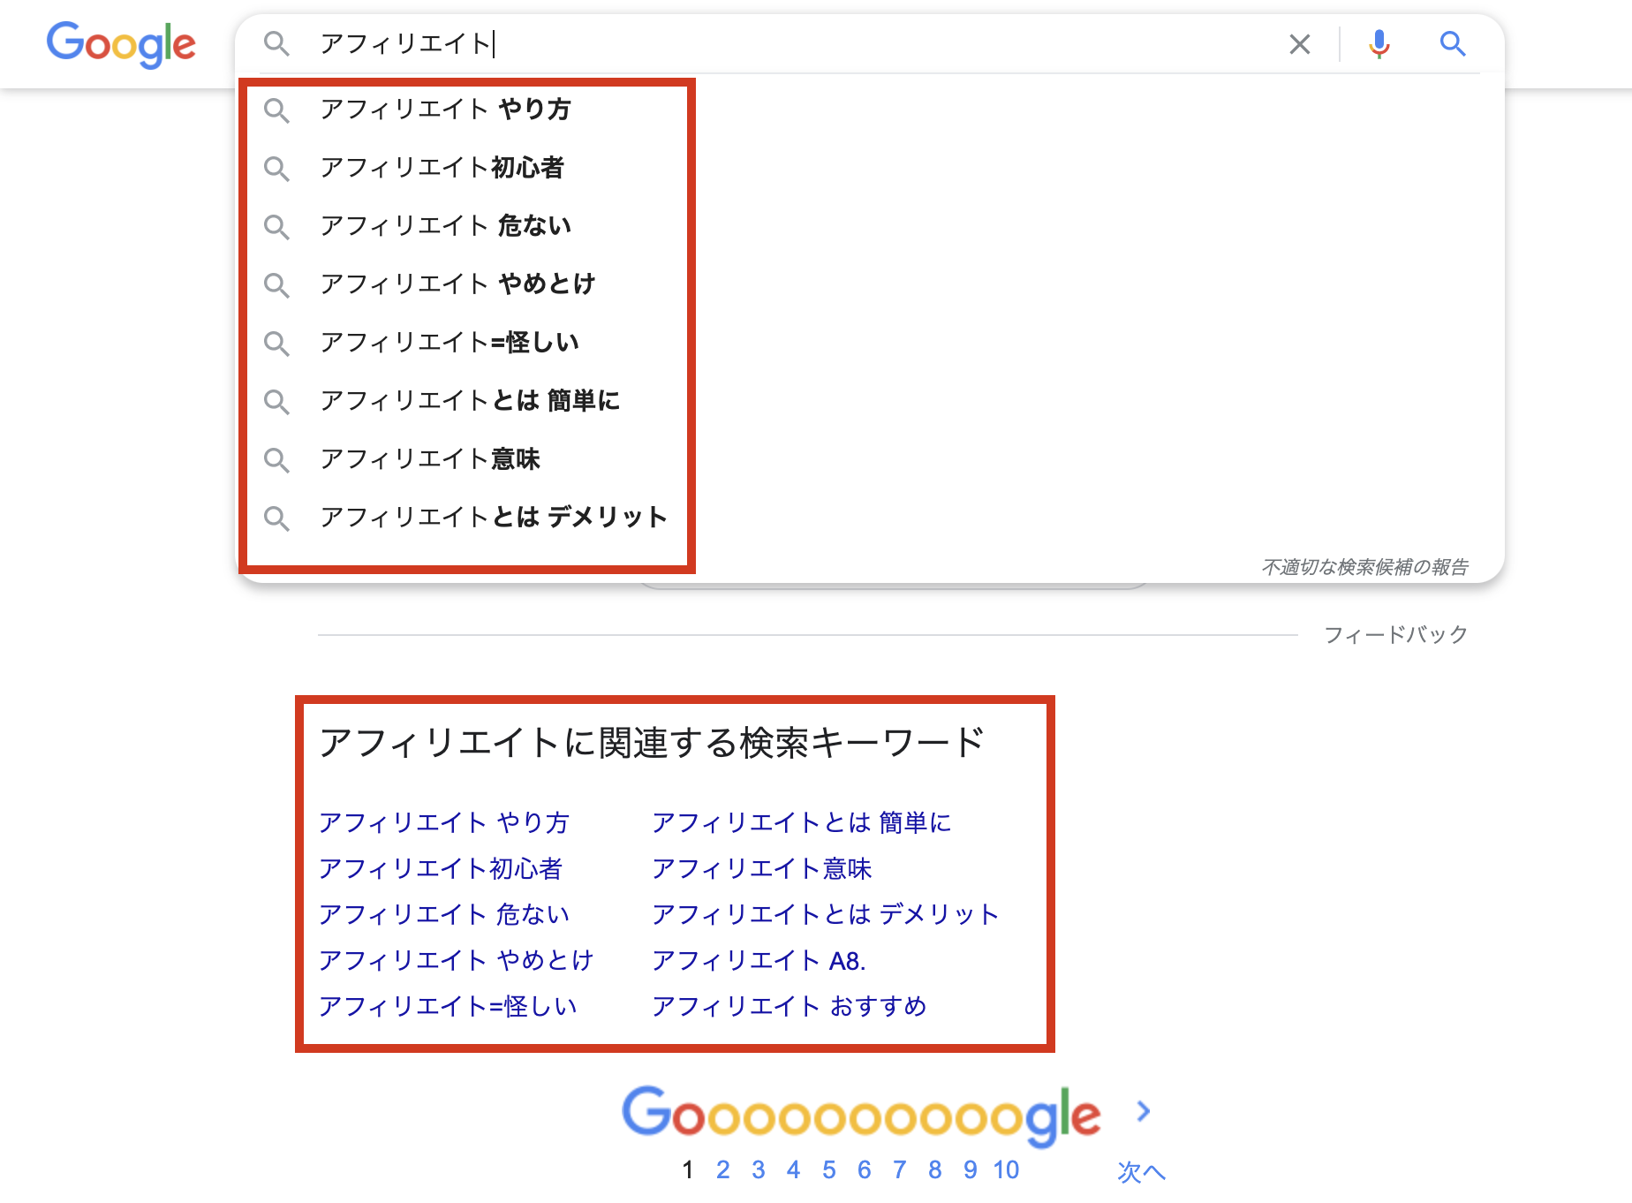The image size is (1632, 1203).
Task: Go to results page 4
Action: [794, 1170]
